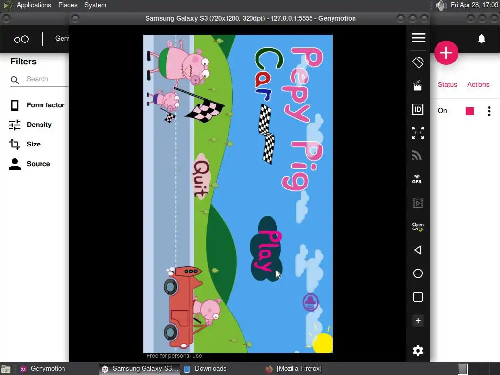Image resolution: width=500 pixels, height=375 pixels.
Task: Tap the Android home circle button
Action: tap(418, 273)
